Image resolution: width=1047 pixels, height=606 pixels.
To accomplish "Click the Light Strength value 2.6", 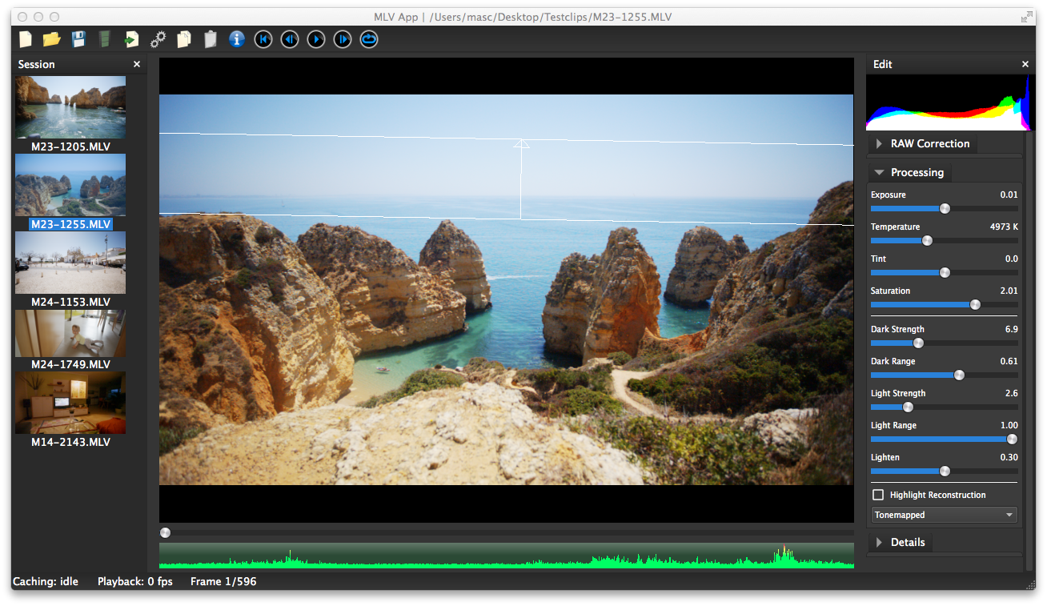I will [x=1011, y=393].
